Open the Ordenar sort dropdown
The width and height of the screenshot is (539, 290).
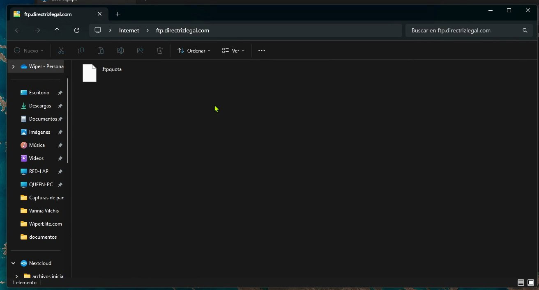(x=194, y=50)
